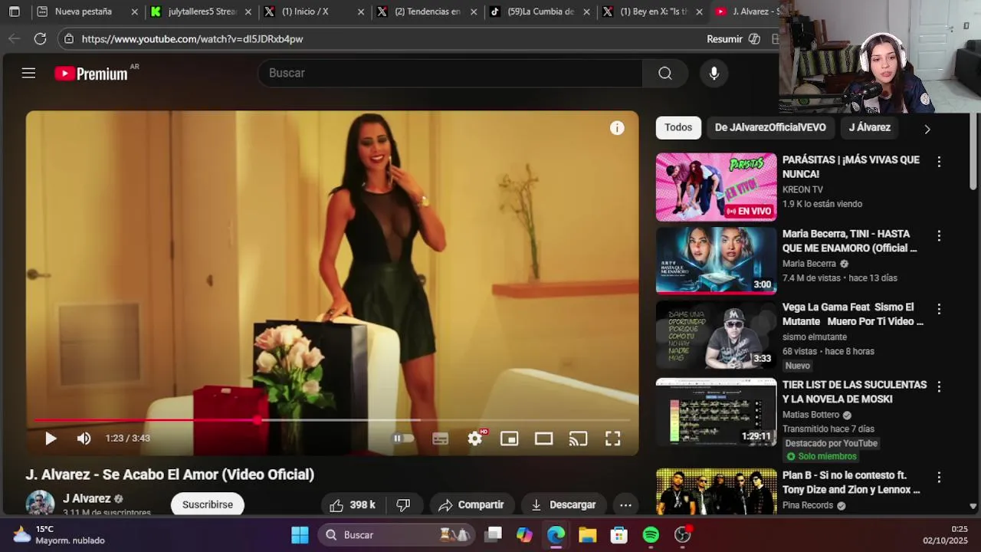The width and height of the screenshot is (981, 552).
Task: Enable miniplayer mode
Action: coord(510,439)
